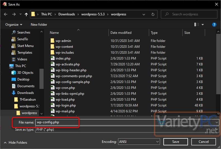Image resolution: width=221 pixels, height=149 pixels.
Task: Click the Search wordpress field
Action: (189, 14)
